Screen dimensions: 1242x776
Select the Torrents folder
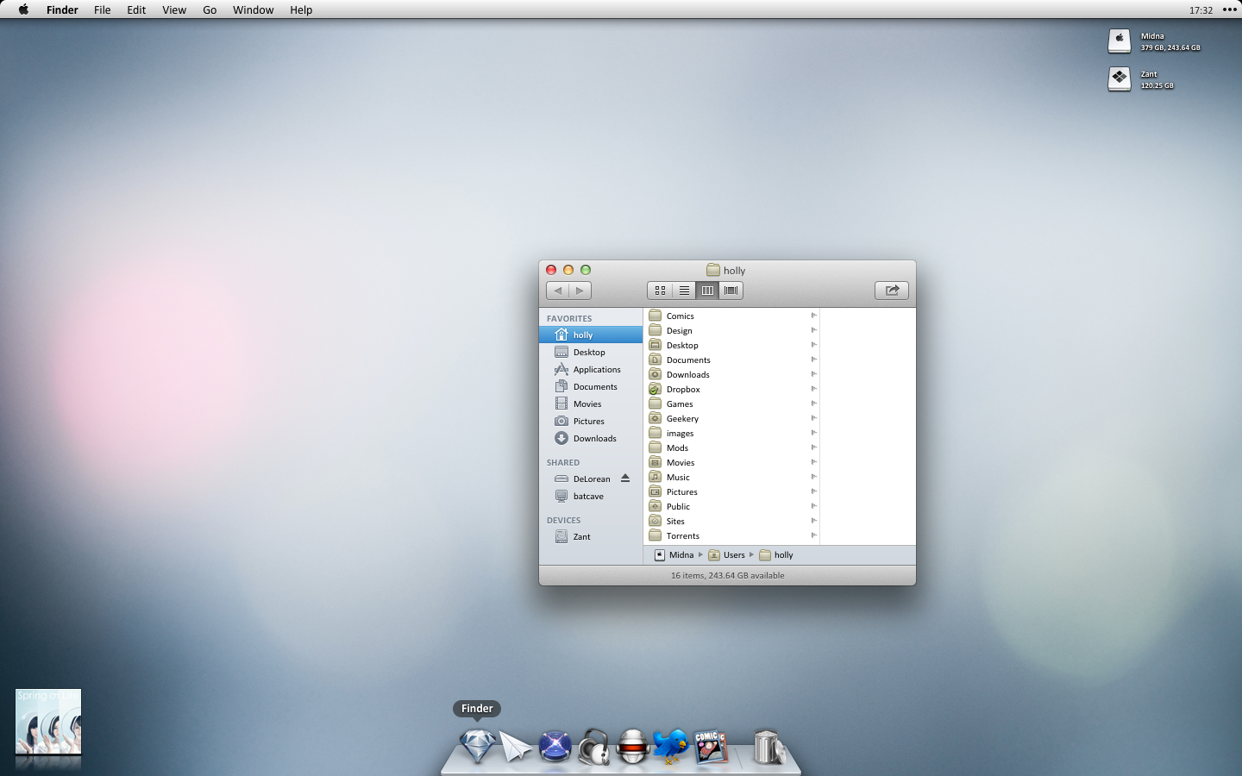point(731,535)
